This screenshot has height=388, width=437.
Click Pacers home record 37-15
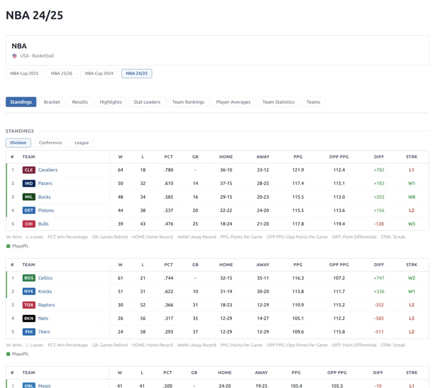[226, 183]
